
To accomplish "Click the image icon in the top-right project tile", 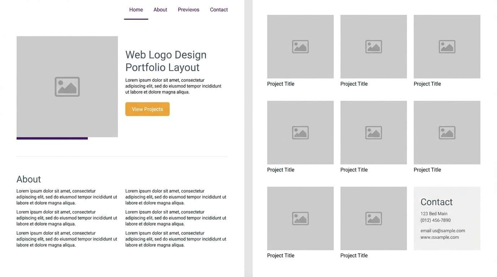I will [x=447, y=47].
